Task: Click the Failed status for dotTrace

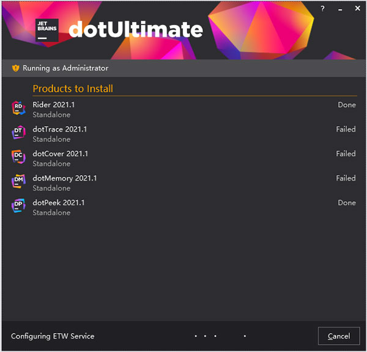Action: coord(346,129)
